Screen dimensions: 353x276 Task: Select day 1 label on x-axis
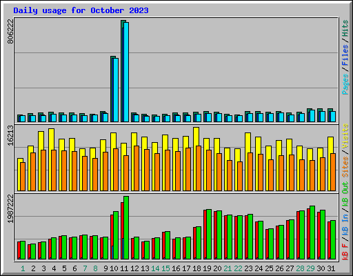(x=23, y=268)
